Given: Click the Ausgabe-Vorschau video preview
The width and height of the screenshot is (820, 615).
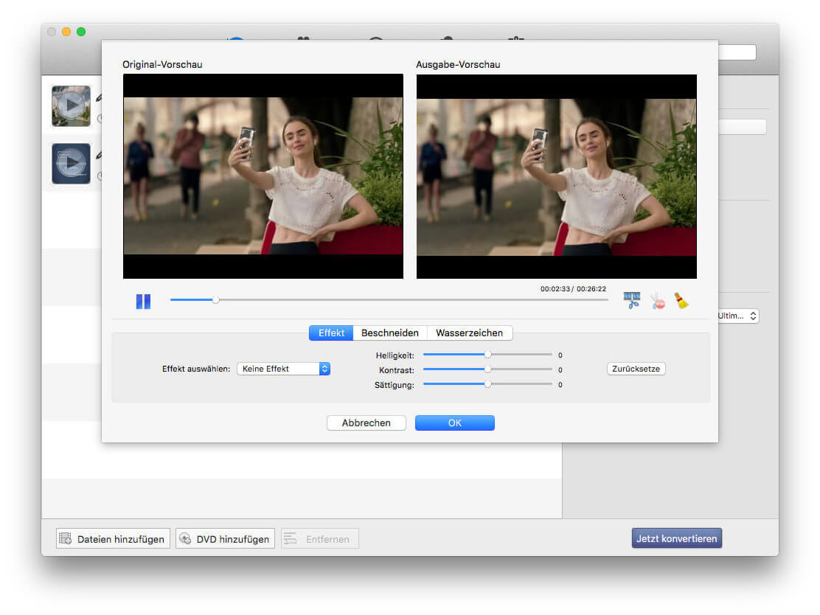Looking at the screenshot, I should [x=557, y=176].
